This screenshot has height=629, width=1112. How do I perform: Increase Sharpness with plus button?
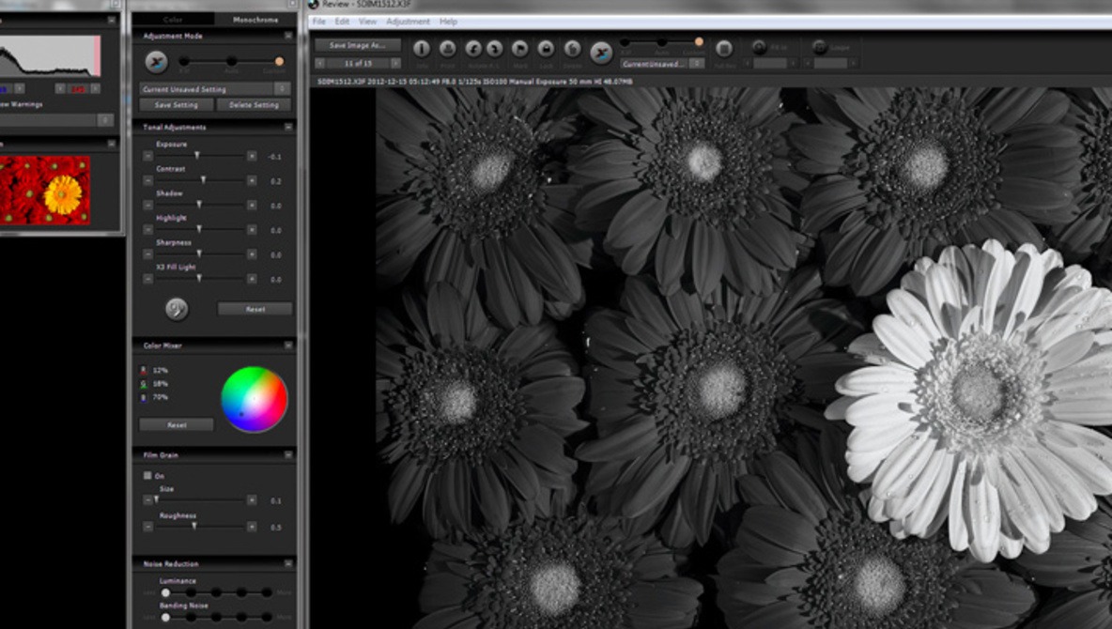pyautogui.click(x=252, y=253)
